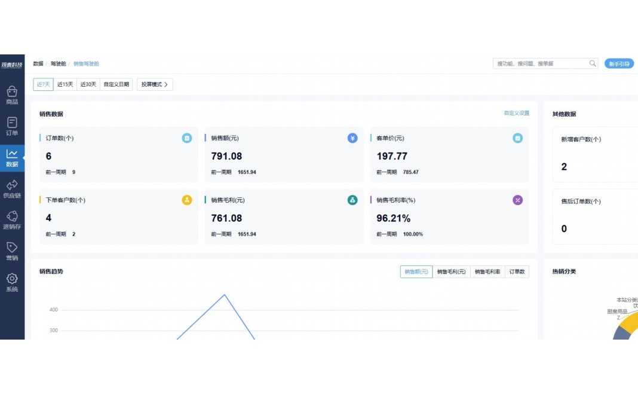Select the 近7天 date range
This screenshot has height=394, width=638.
43,84
